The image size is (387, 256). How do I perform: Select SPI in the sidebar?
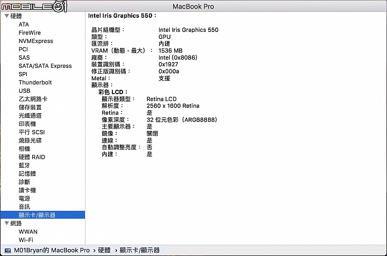point(23,74)
